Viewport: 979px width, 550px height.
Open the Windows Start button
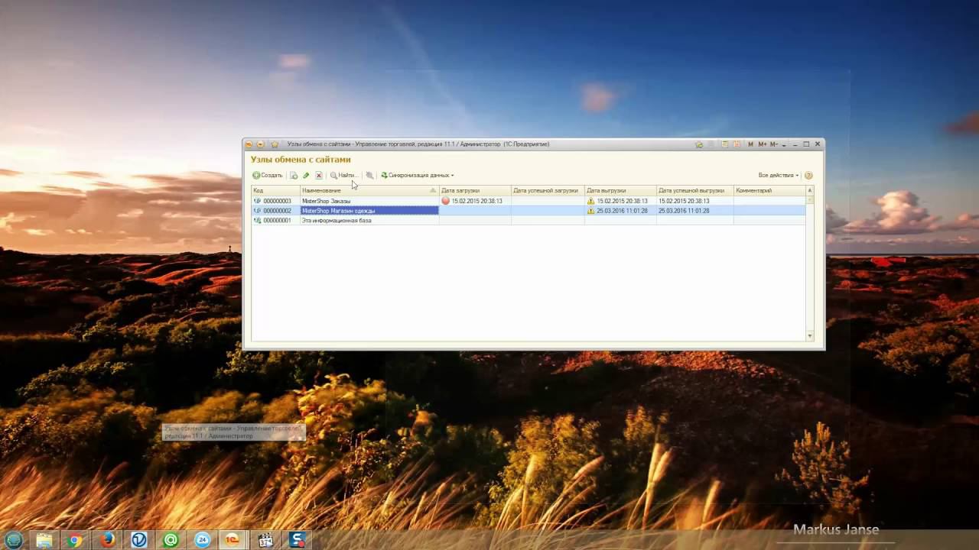(14, 540)
